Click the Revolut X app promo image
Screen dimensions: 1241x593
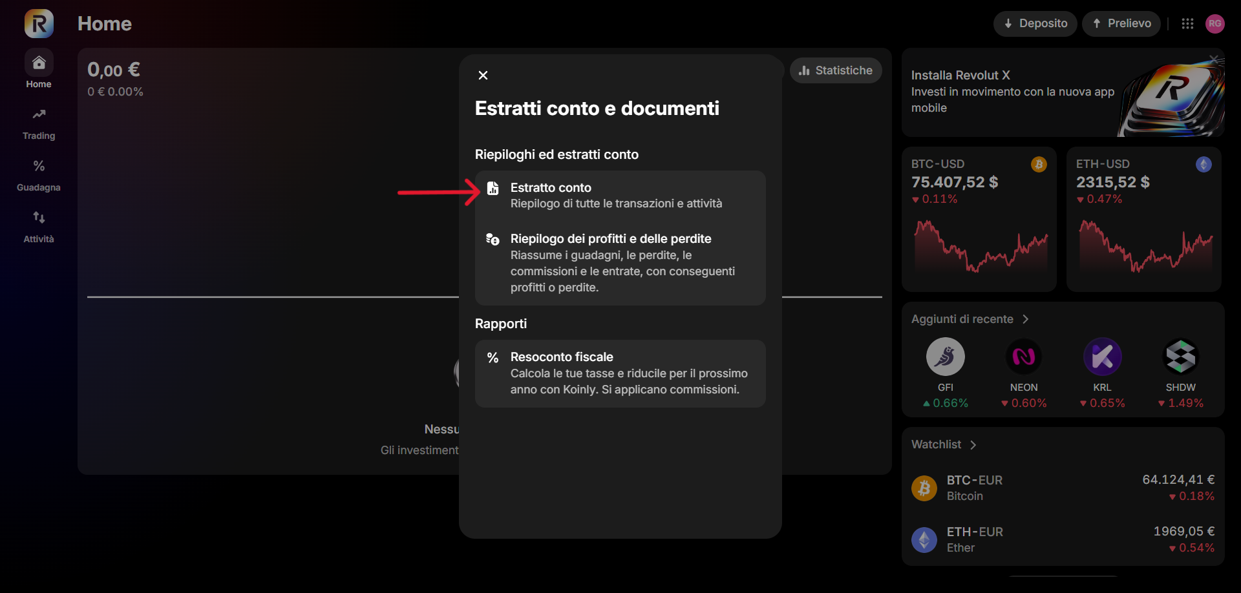(1170, 97)
